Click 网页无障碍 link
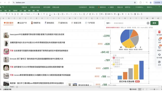The width and height of the screenshot is (162, 91). coord(47,7)
